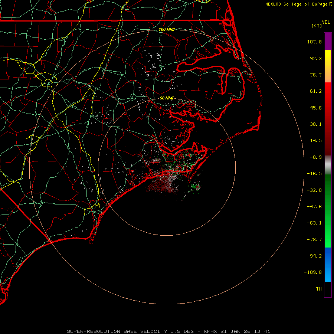Click the 100 NMI range ring label

[x=167, y=29]
